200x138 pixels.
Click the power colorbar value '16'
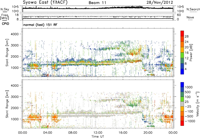186,53
